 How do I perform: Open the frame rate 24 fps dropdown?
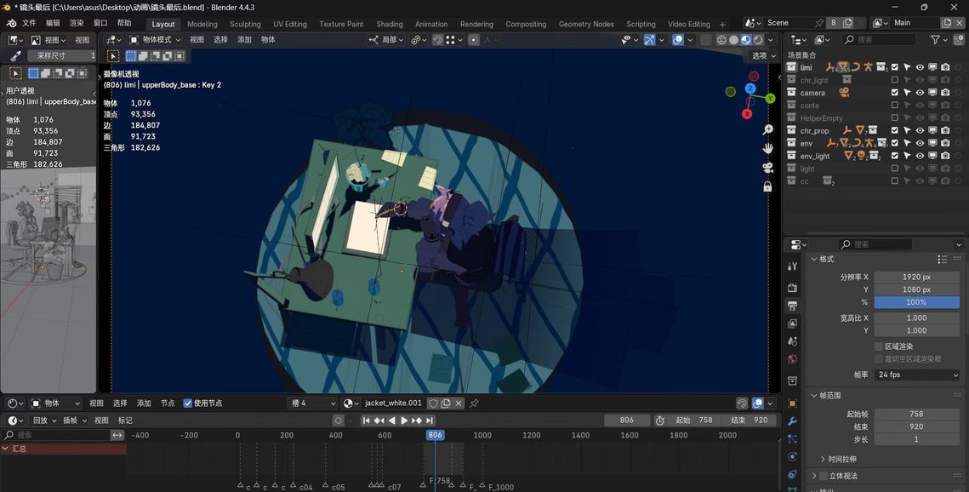[x=916, y=375]
